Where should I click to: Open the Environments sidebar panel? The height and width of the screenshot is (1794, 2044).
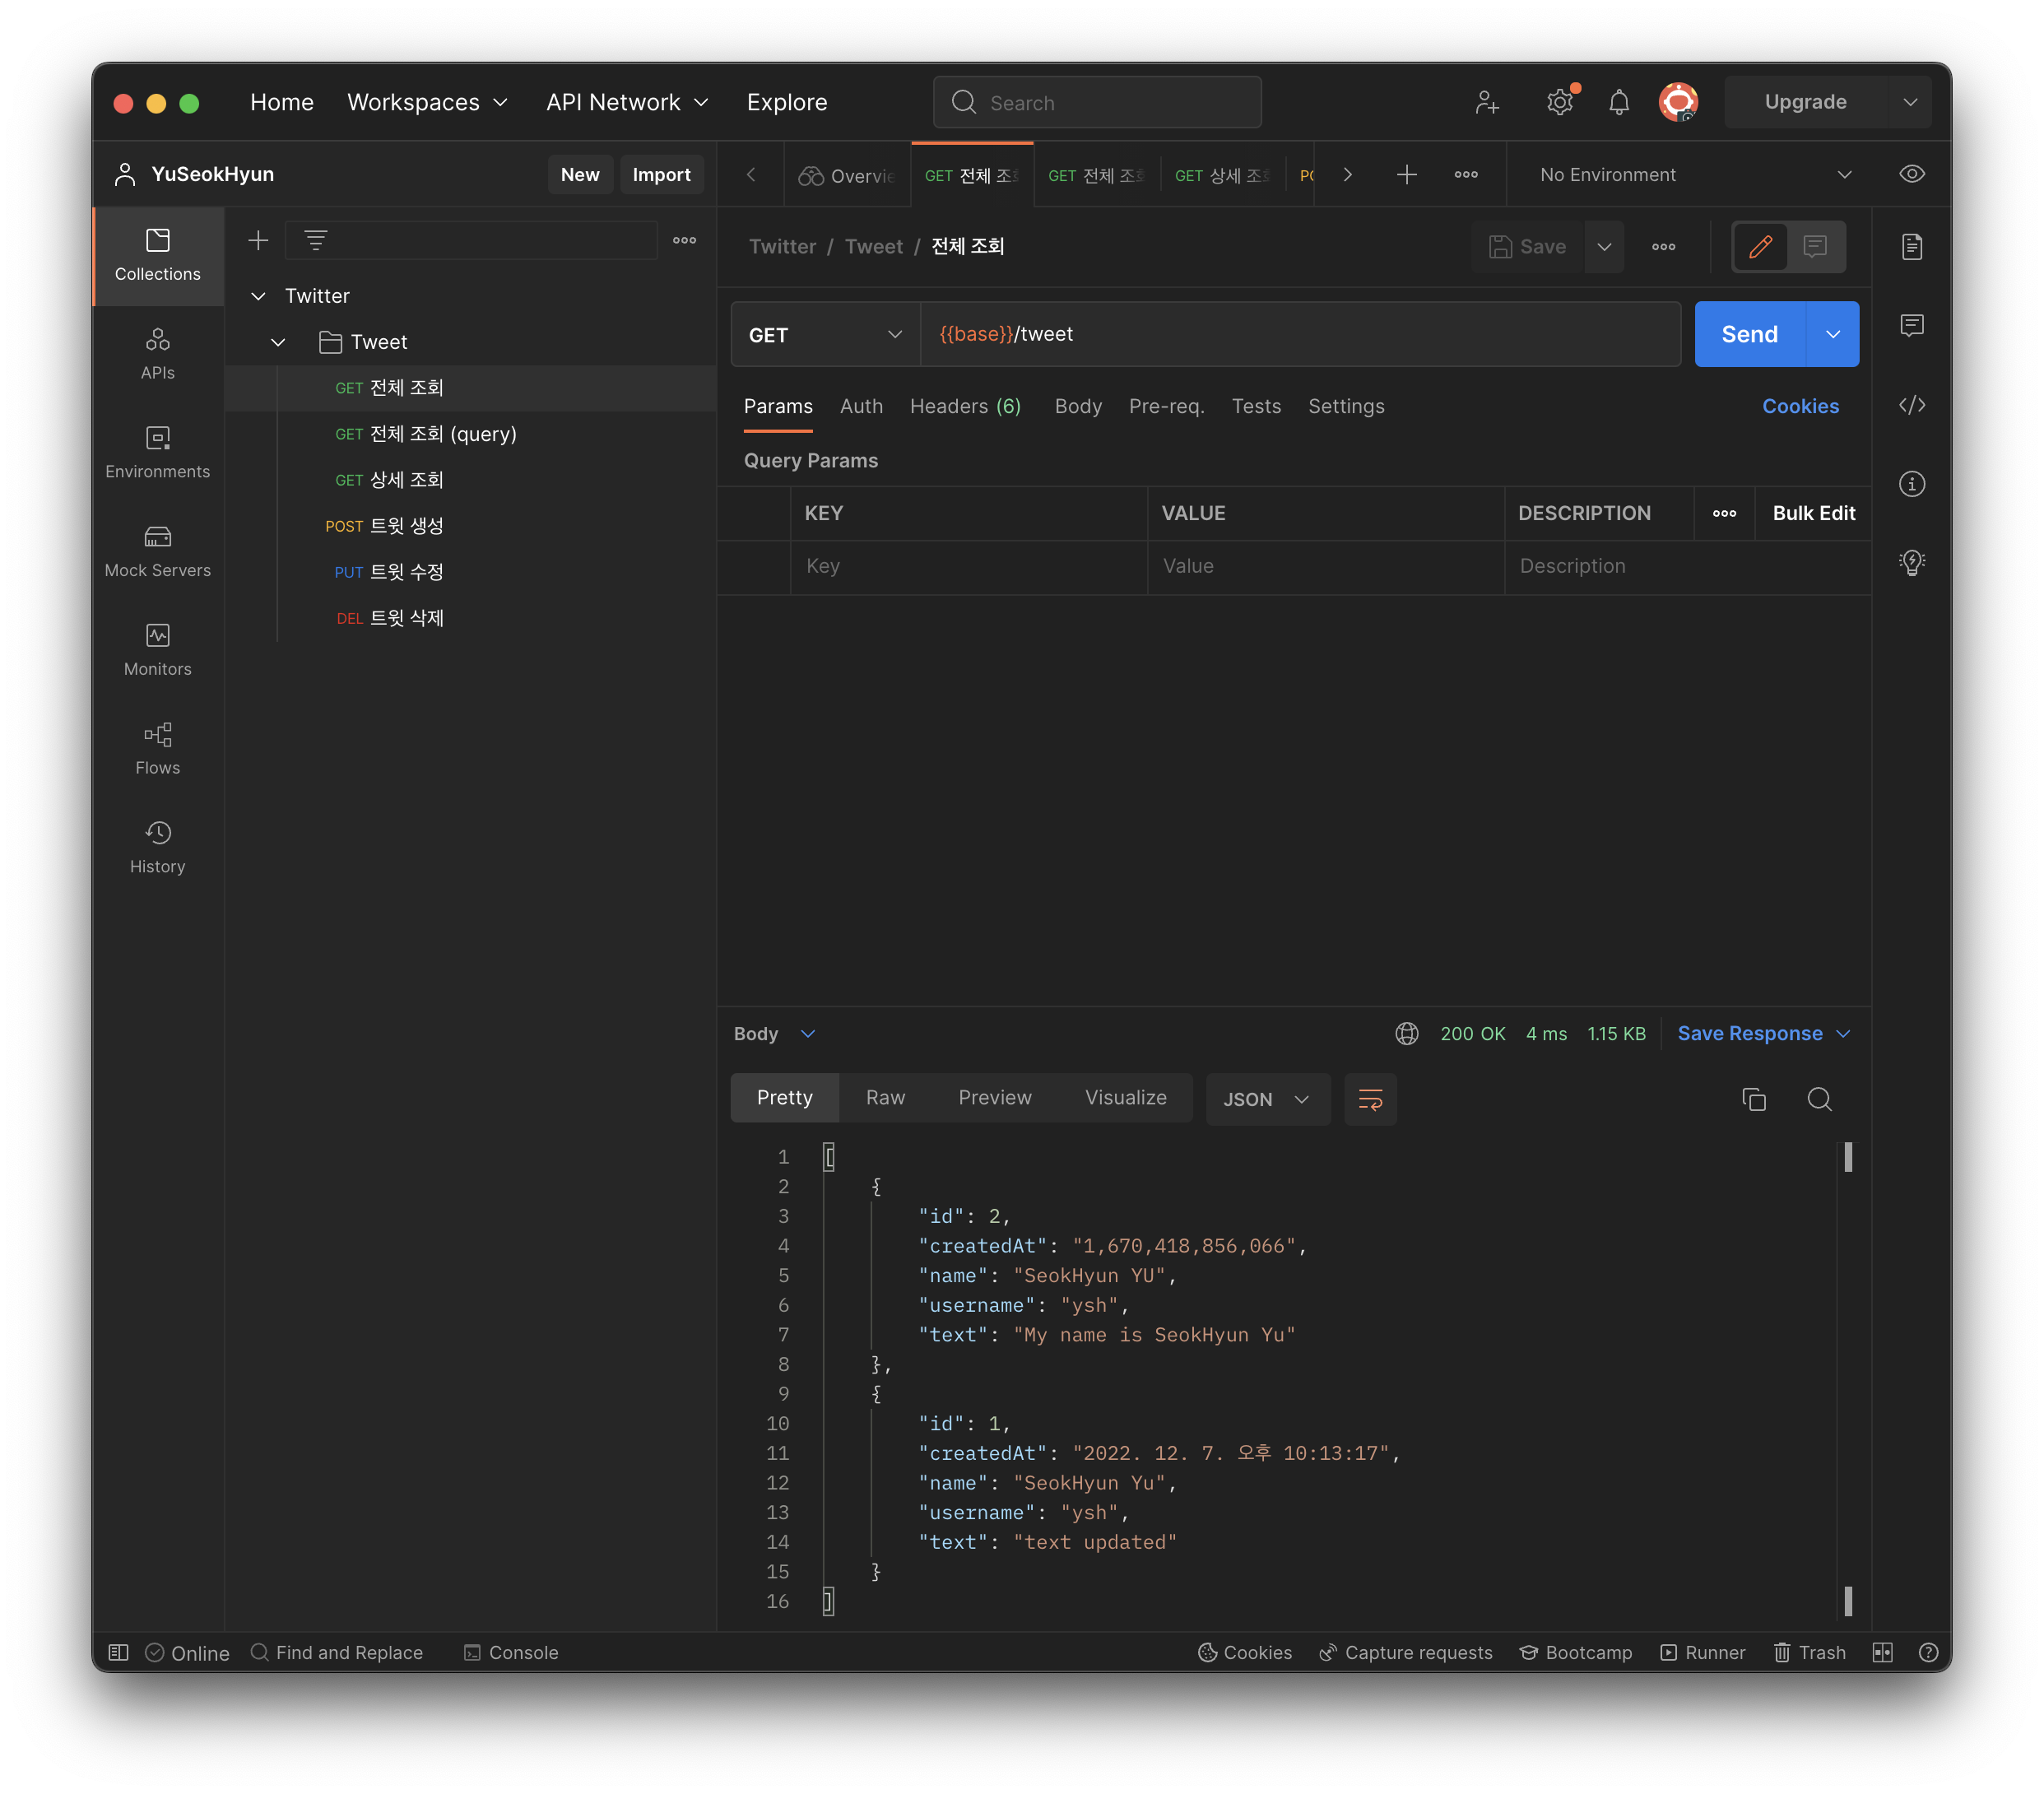point(157,453)
